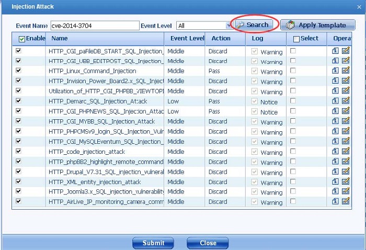Viewport: 366px width, 250px height.
Task: Details icon for HTTP_CGI_PHPNEWS row
Action: point(335,111)
